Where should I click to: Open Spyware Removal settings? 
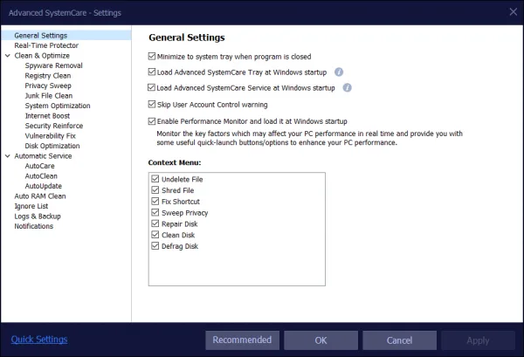pos(54,65)
